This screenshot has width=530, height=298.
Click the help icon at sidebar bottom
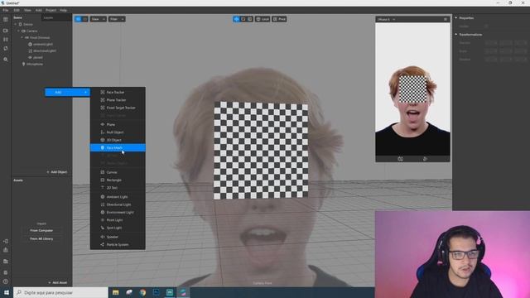pos(6,281)
